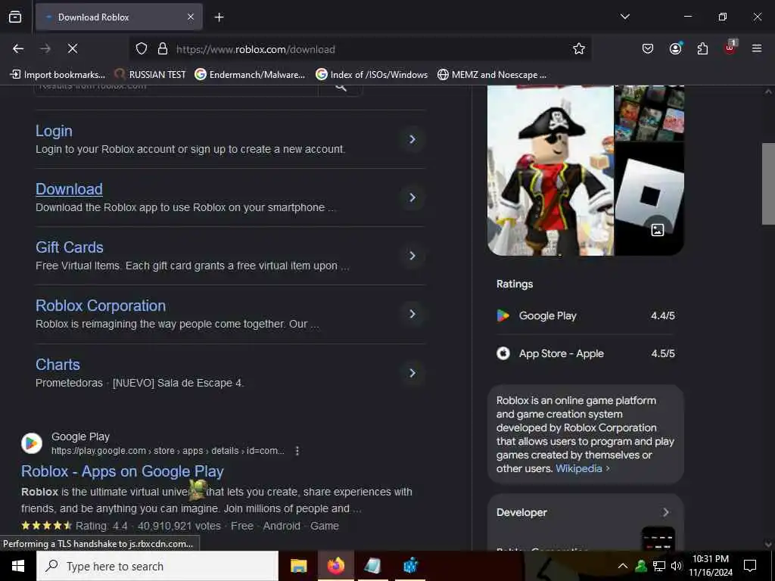Open the Download sitelink
This screenshot has height=581, width=775.
(69, 189)
